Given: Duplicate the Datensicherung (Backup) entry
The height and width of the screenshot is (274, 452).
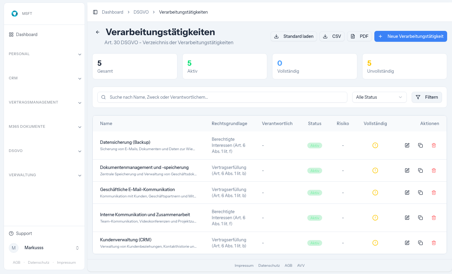Looking at the screenshot, I should pos(420,145).
